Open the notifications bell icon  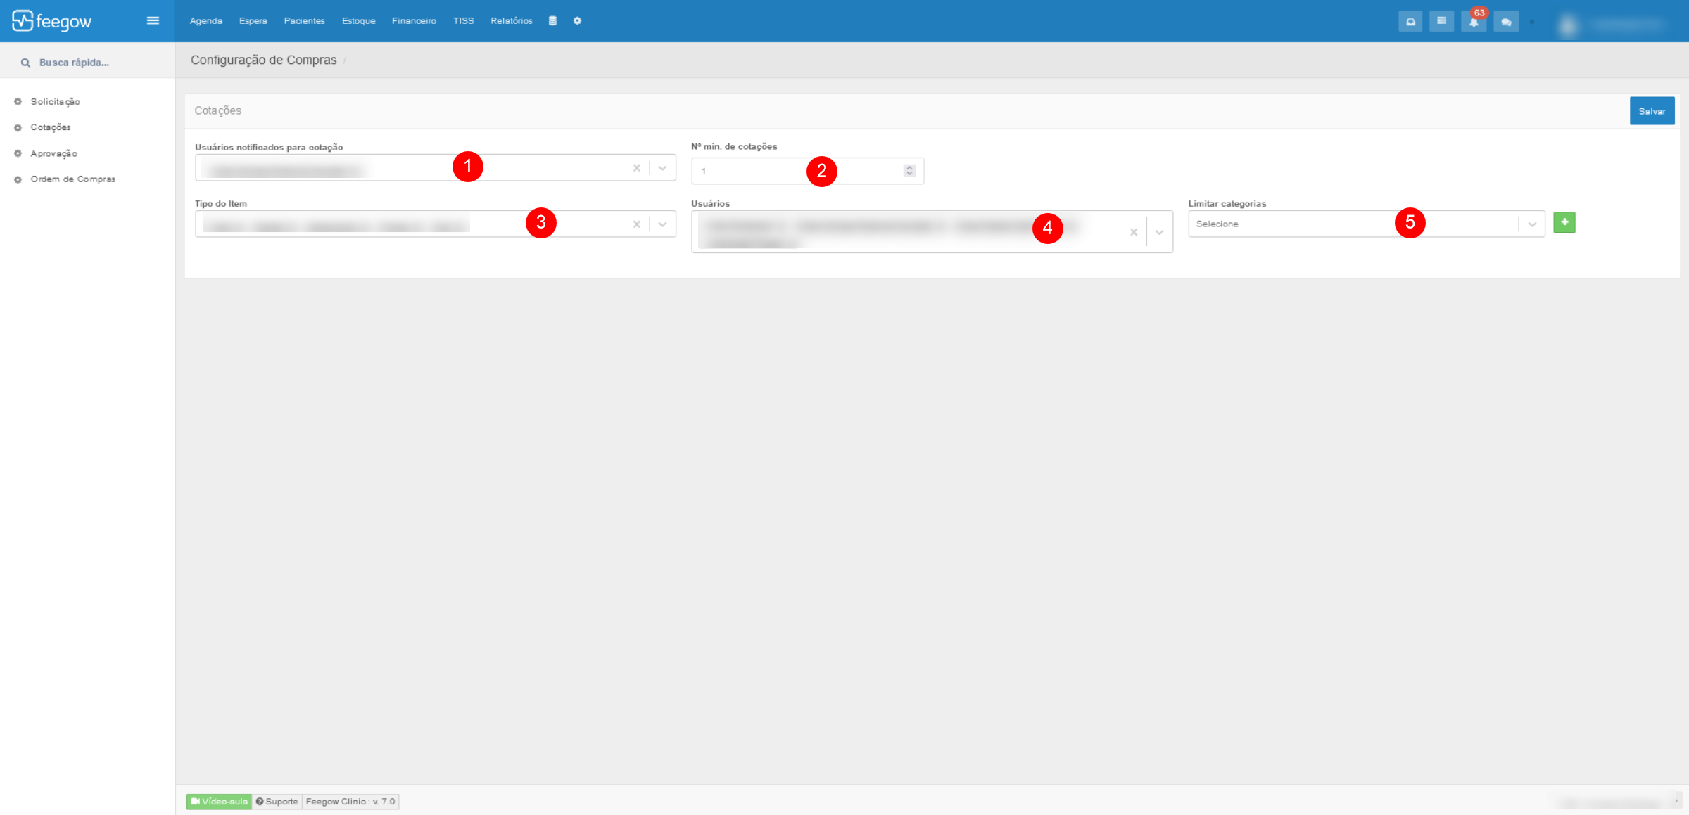1473,22
